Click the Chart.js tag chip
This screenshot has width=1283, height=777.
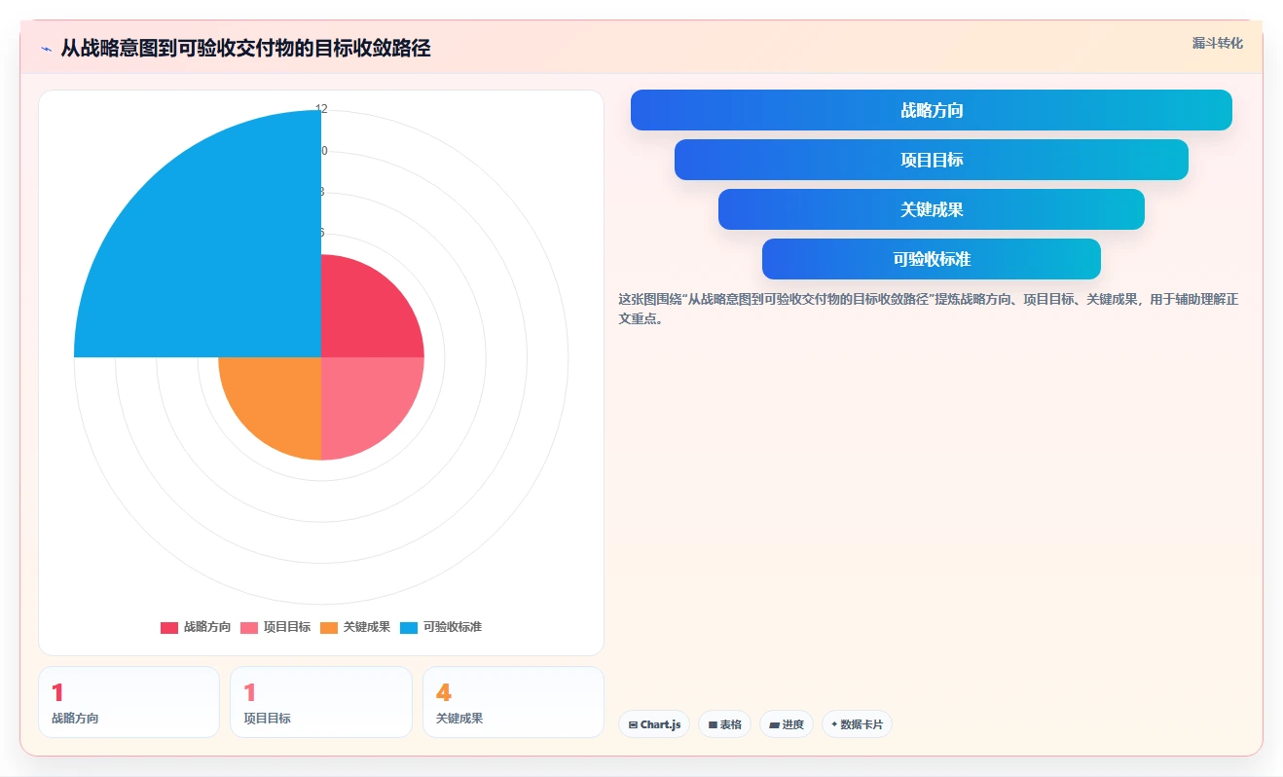pos(654,724)
